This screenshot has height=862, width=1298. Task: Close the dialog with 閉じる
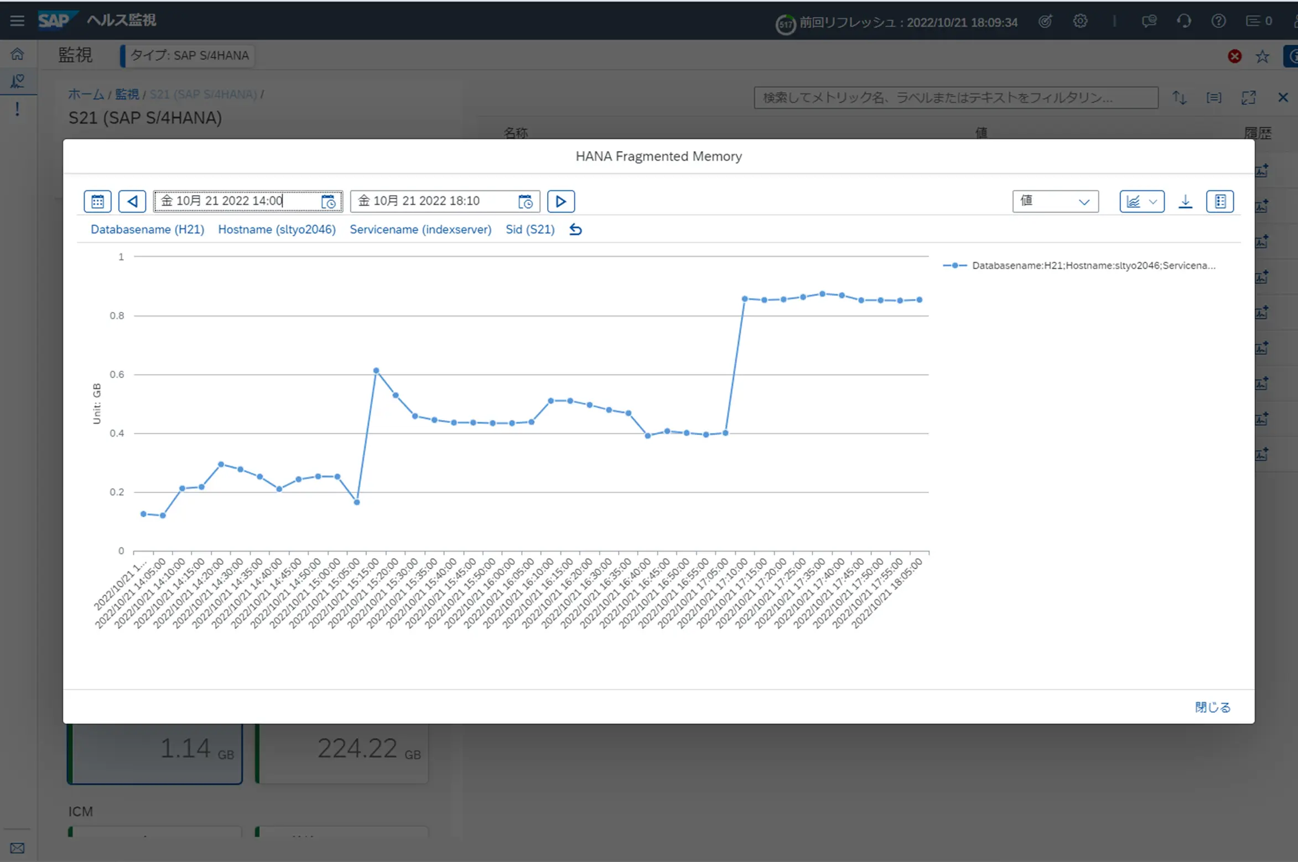coord(1212,707)
